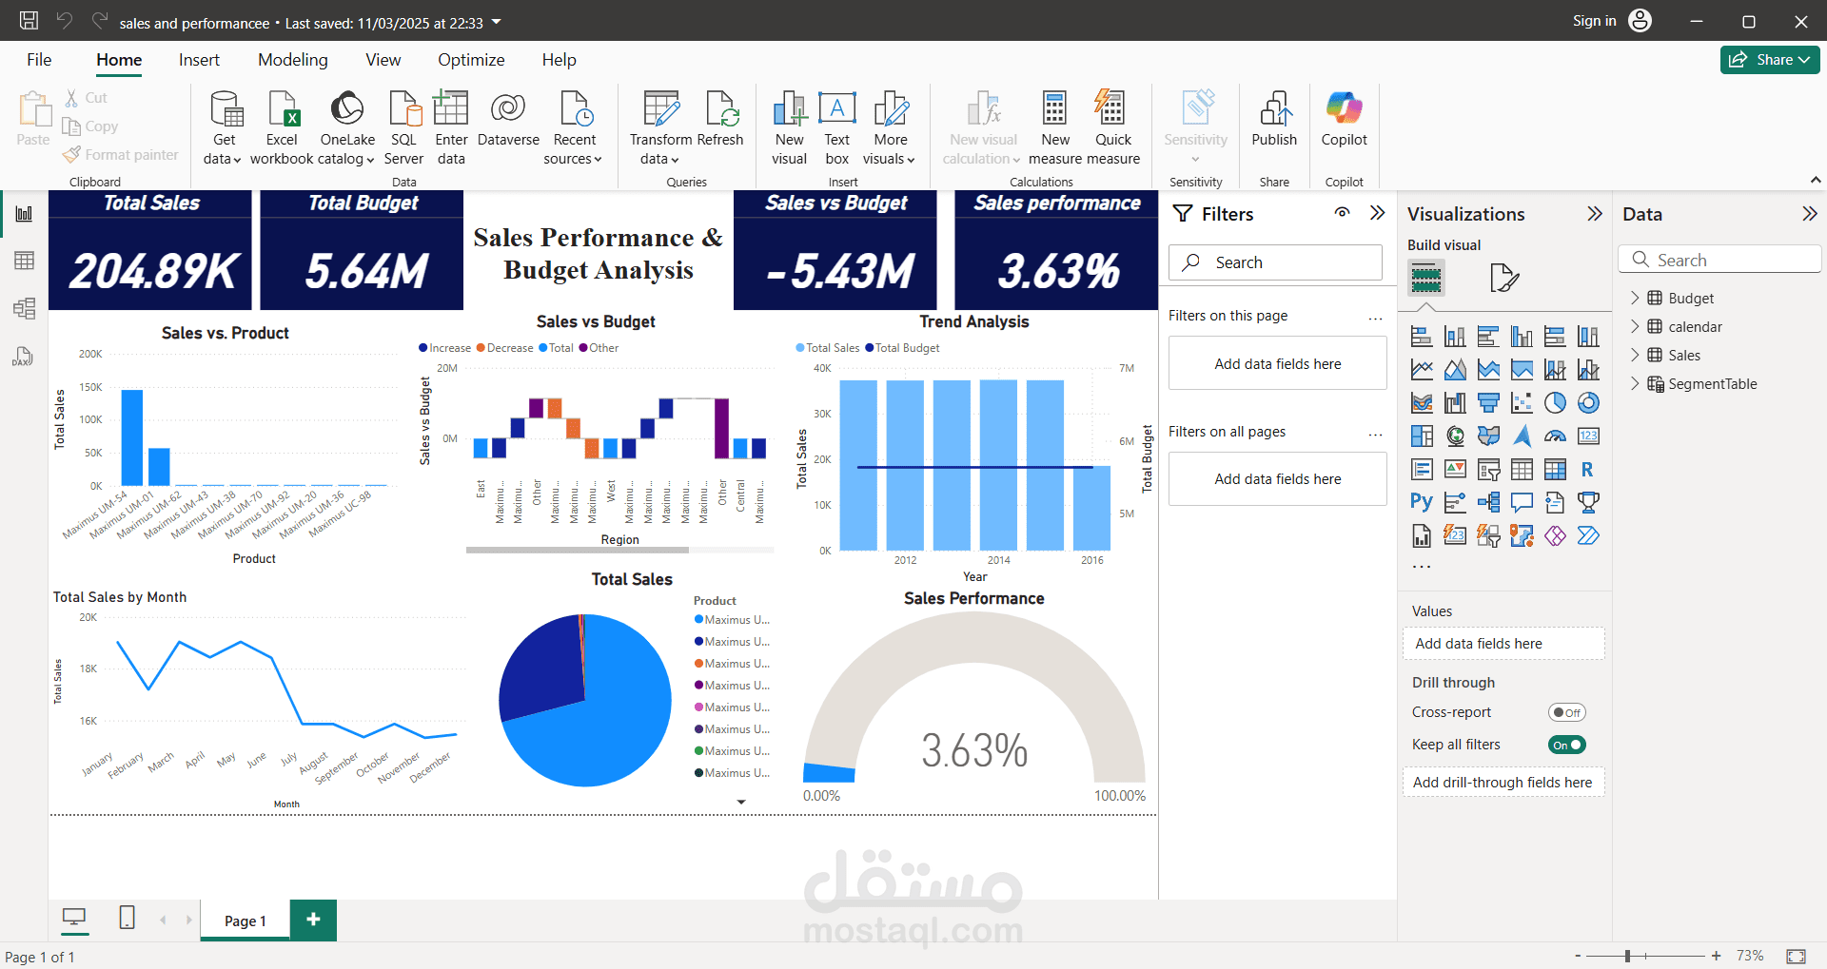Switch to mobile layout view
Viewport: 1827px width, 969px height.
click(x=127, y=918)
